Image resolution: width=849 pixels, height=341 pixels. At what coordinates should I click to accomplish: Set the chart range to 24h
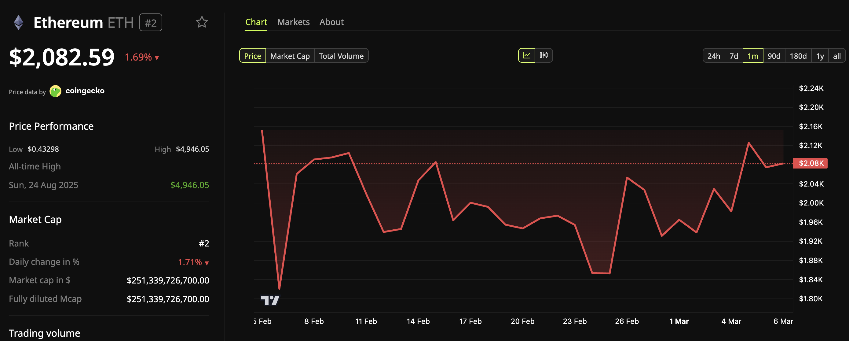[714, 56]
